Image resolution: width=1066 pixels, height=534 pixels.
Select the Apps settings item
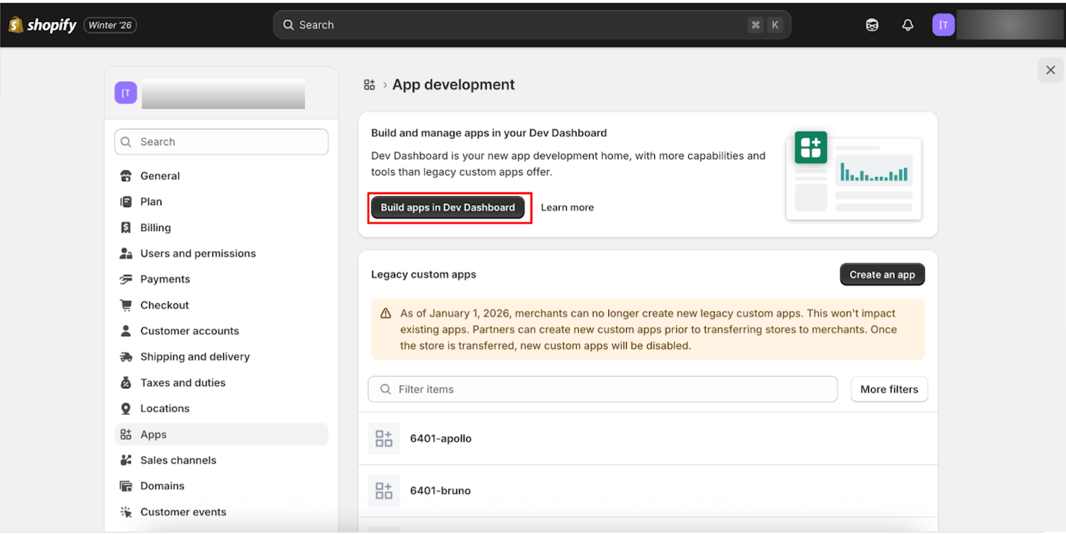point(221,434)
